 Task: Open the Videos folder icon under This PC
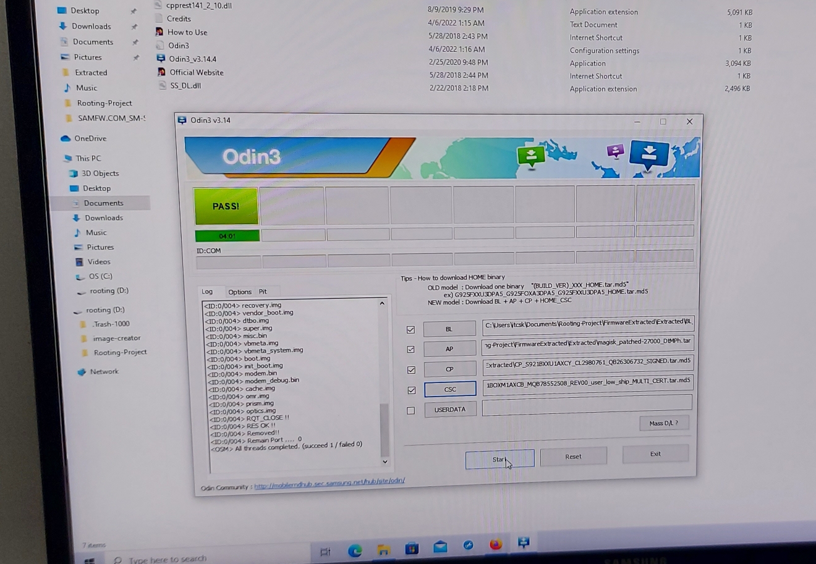tap(79, 262)
